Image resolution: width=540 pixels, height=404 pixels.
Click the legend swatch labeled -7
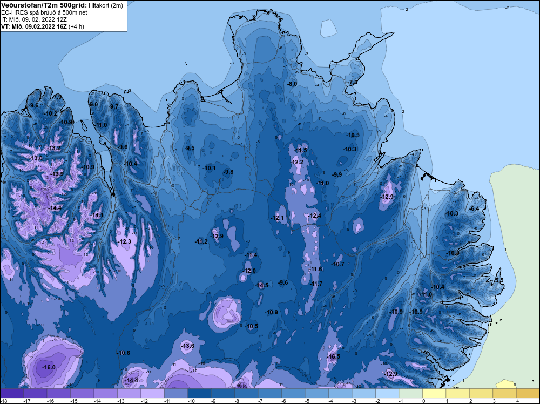(x=269, y=393)
